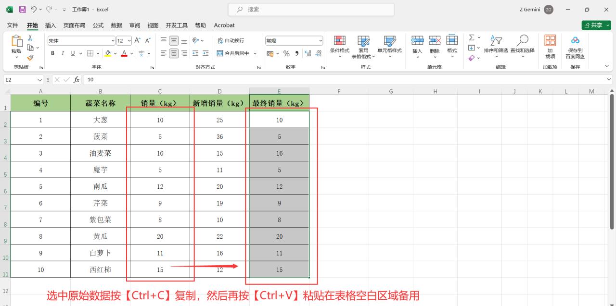Image resolution: width=616 pixels, height=306 pixels.
Task: Click the 搜索 search box
Action: point(311,10)
